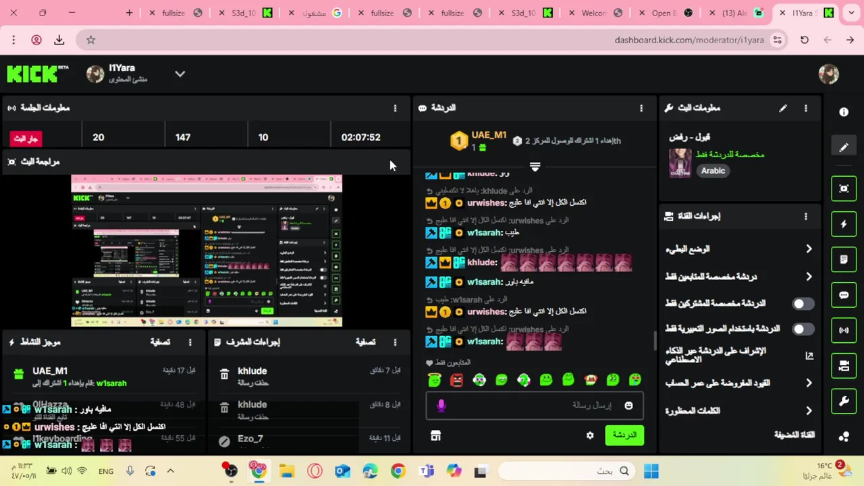
Task: Click the three-dots cluster icon in sidebar
Action: (x=844, y=437)
